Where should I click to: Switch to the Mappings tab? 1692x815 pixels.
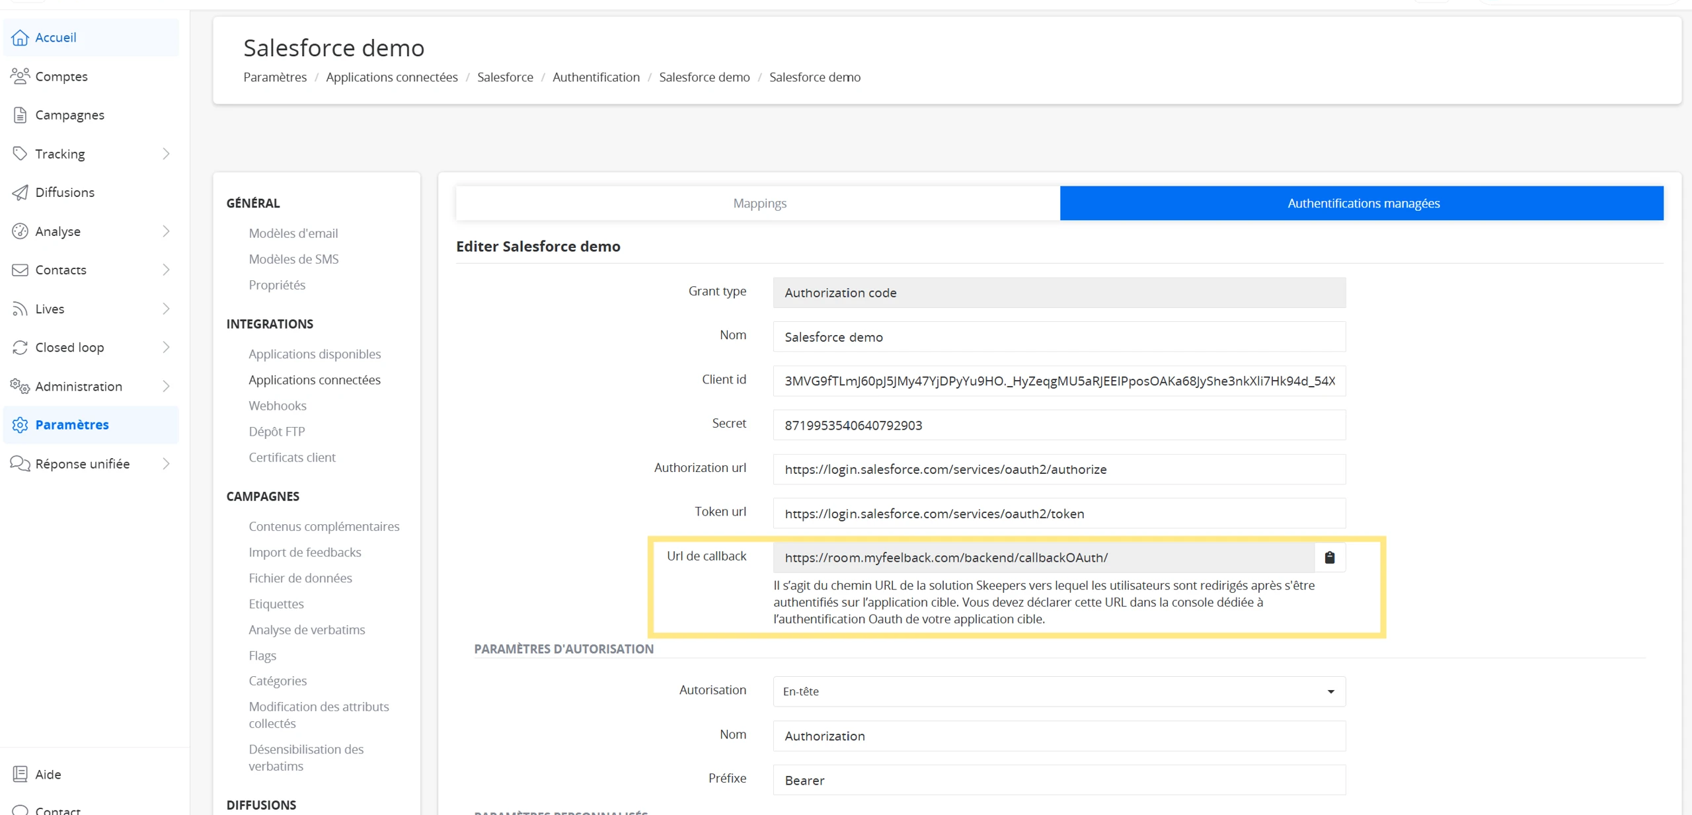pos(758,203)
